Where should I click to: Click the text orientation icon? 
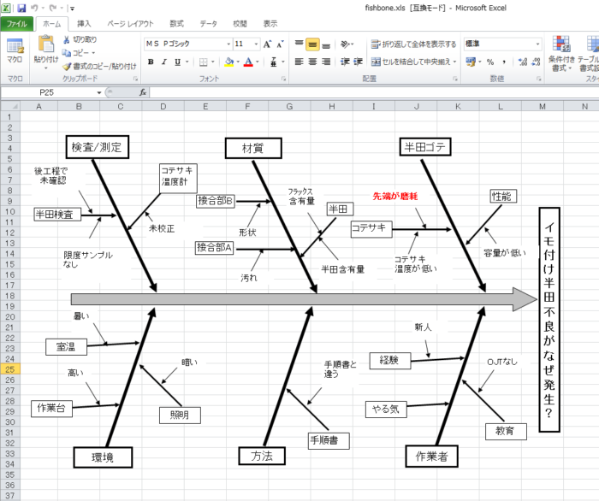coord(346,44)
